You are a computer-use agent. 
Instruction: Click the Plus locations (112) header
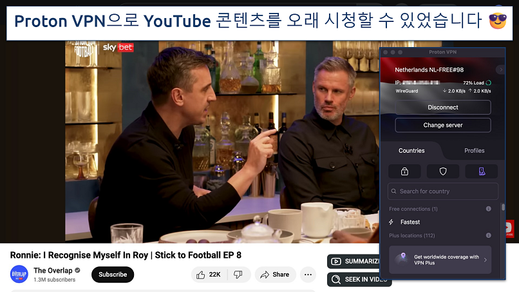411,235
